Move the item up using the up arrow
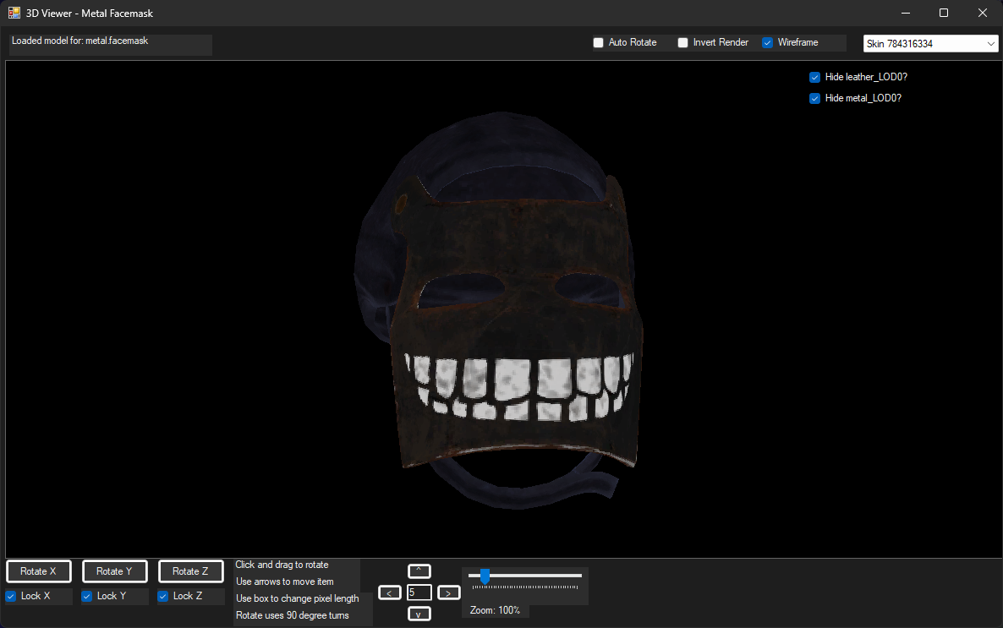 pos(419,571)
